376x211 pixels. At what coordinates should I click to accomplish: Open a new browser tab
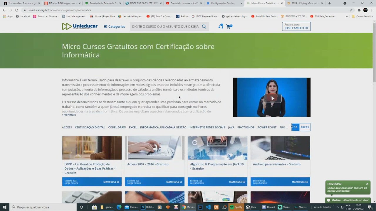[x=329, y=3]
